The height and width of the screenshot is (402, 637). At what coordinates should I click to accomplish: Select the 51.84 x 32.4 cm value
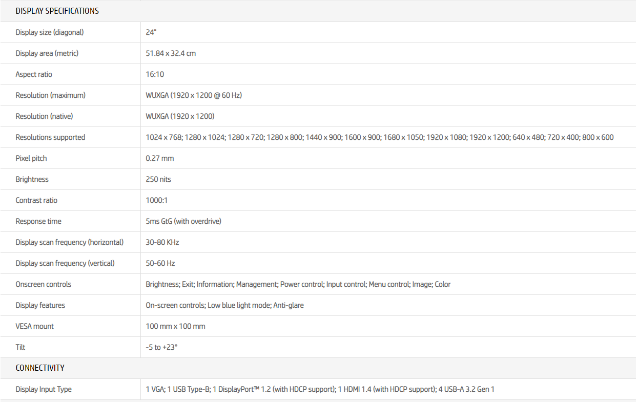pos(171,53)
